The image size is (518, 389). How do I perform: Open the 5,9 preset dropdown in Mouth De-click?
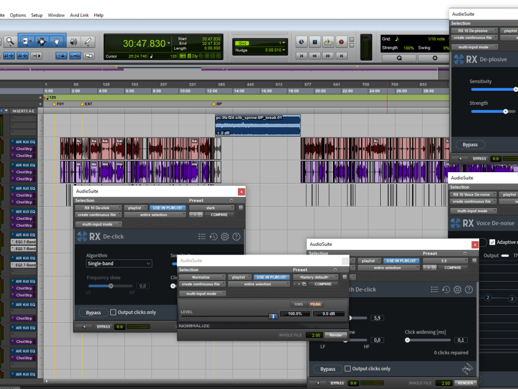coord(445,261)
